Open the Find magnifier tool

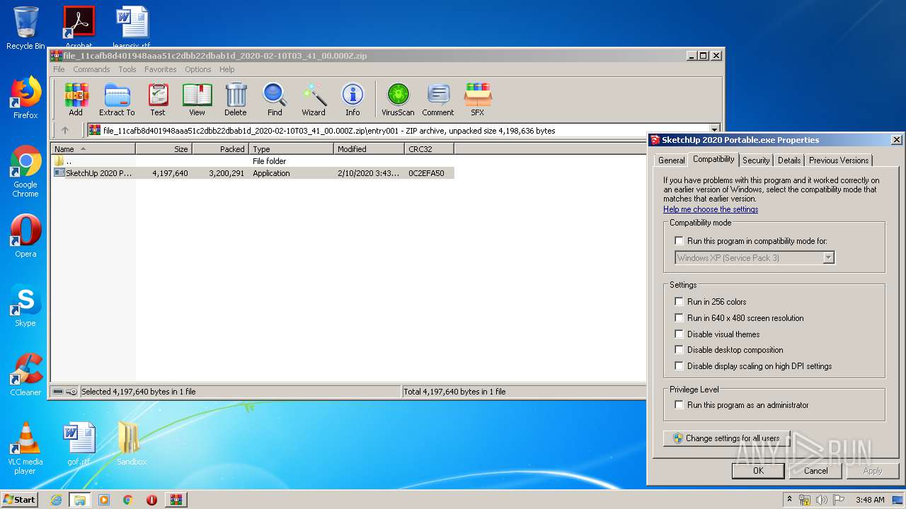click(275, 99)
